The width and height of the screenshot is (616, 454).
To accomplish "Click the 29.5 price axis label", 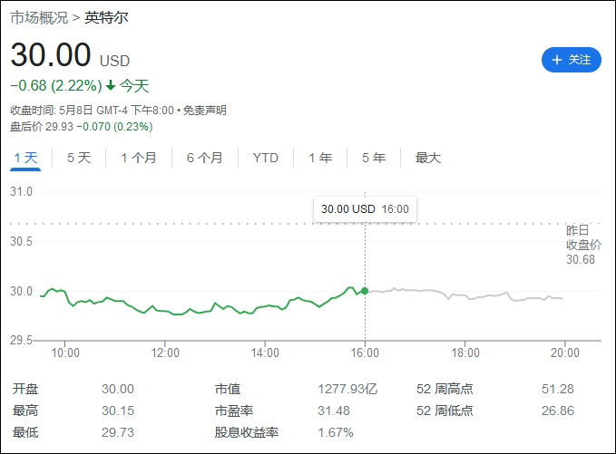I will 21,340.
